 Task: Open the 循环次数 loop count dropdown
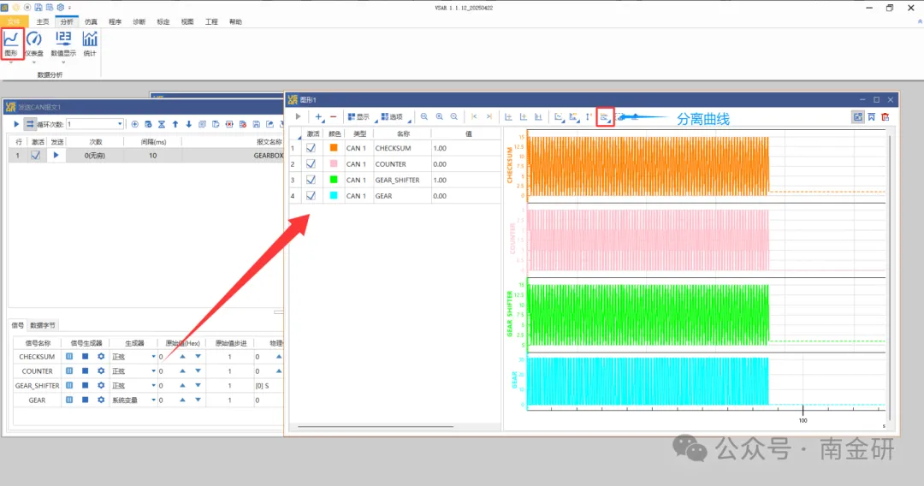pyautogui.click(x=120, y=124)
